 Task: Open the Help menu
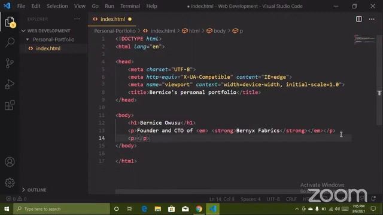coord(151,6)
